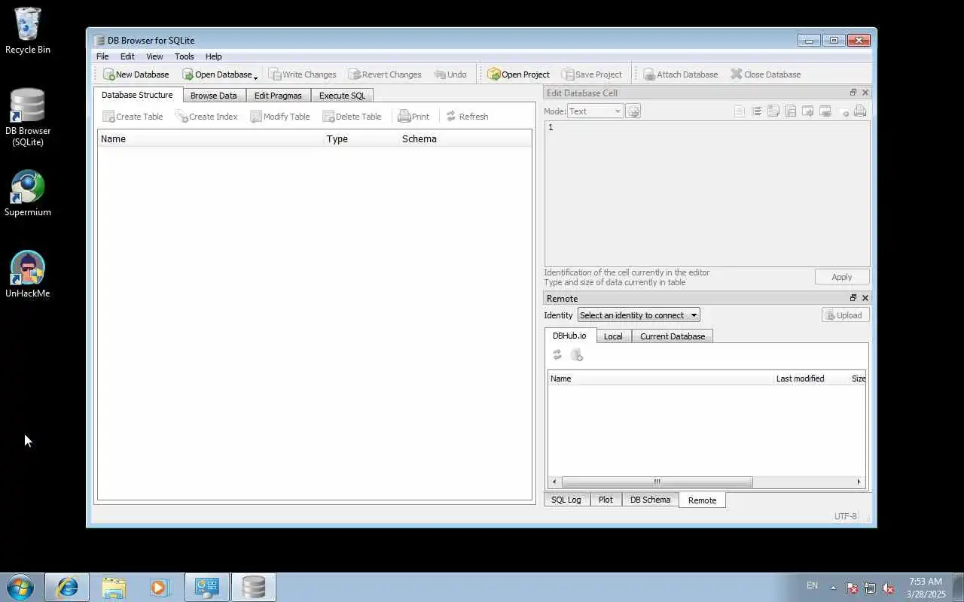Open the DB Schema bottom tab
Screen dimensions: 964x602
(650, 500)
